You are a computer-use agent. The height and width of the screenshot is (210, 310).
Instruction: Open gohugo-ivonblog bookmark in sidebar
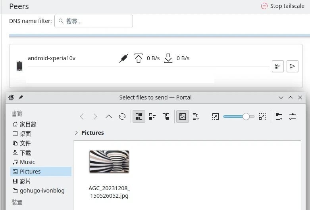(x=42, y=191)
